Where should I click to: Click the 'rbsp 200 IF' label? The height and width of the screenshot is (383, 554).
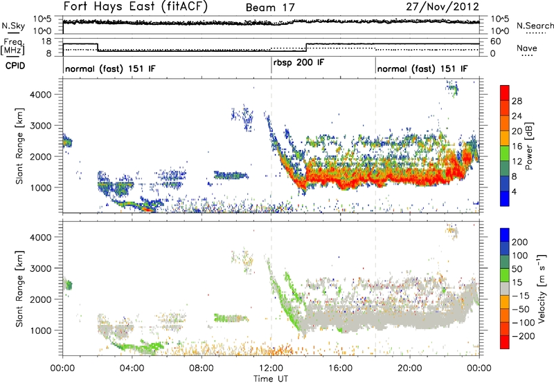point(298,63)
